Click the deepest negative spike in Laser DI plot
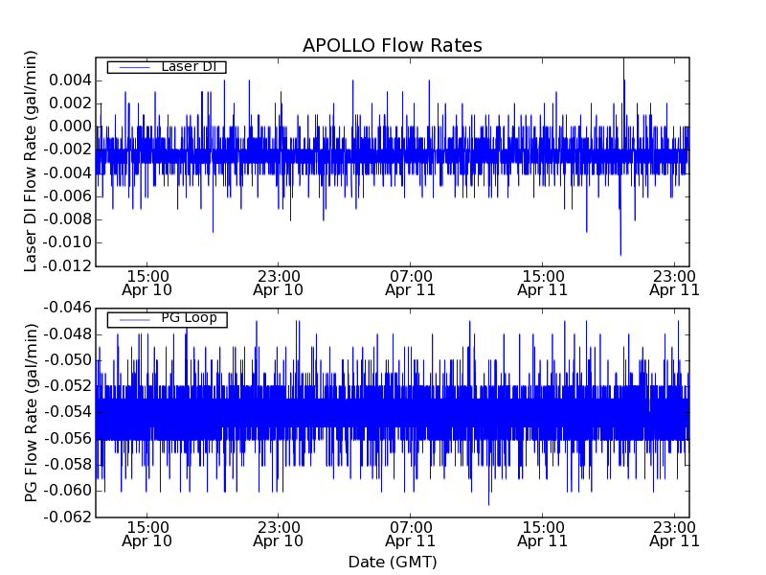This screenshot has width=766, height=575. pos(620,253)
